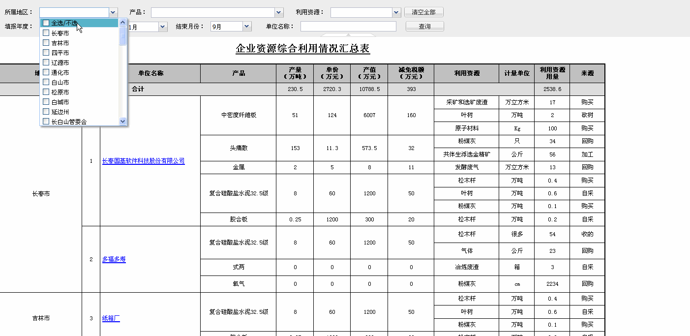Open 长春国基软件科技股份有限公司 link
Viewport: 690px width, 336px height.
click(x=144, y=161)
